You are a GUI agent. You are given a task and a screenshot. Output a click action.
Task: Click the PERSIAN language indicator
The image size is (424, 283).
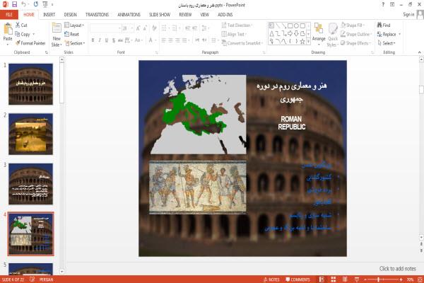46,279
